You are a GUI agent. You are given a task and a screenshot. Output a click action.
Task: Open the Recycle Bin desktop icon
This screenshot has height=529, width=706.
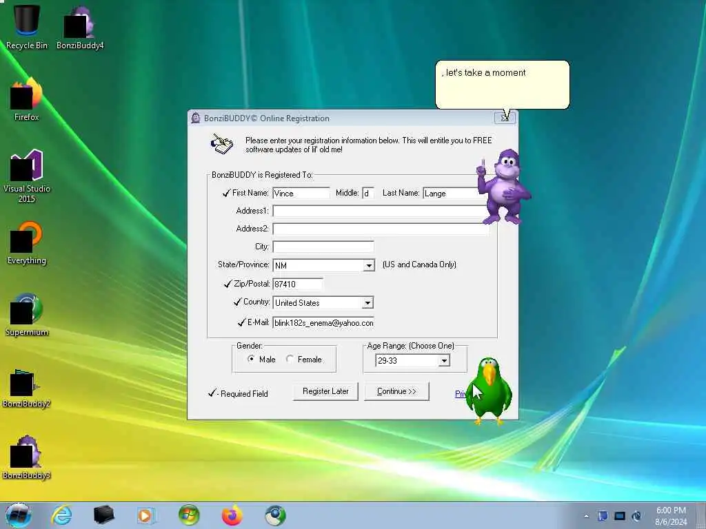coord(27,26)
